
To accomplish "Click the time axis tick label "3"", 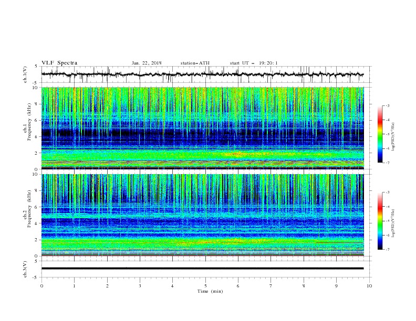I will coord(140,286).
